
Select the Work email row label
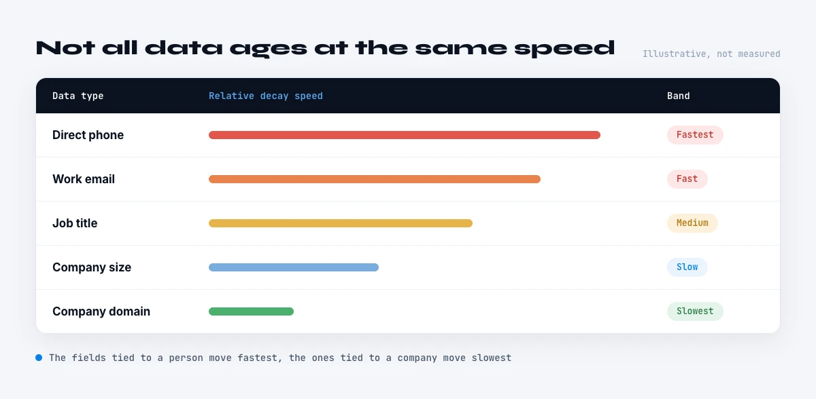(84, 179)
